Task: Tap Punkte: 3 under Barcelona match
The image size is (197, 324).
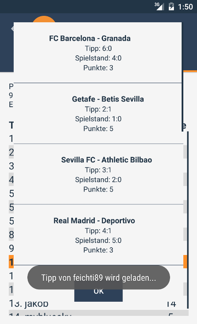Action: pos(98,68)
